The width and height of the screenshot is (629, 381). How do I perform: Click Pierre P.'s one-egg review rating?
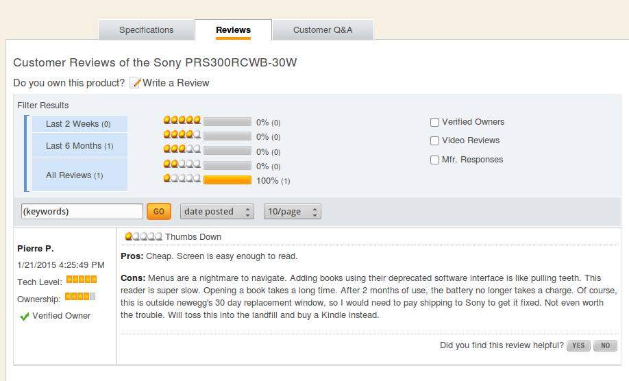coord(144,236)
